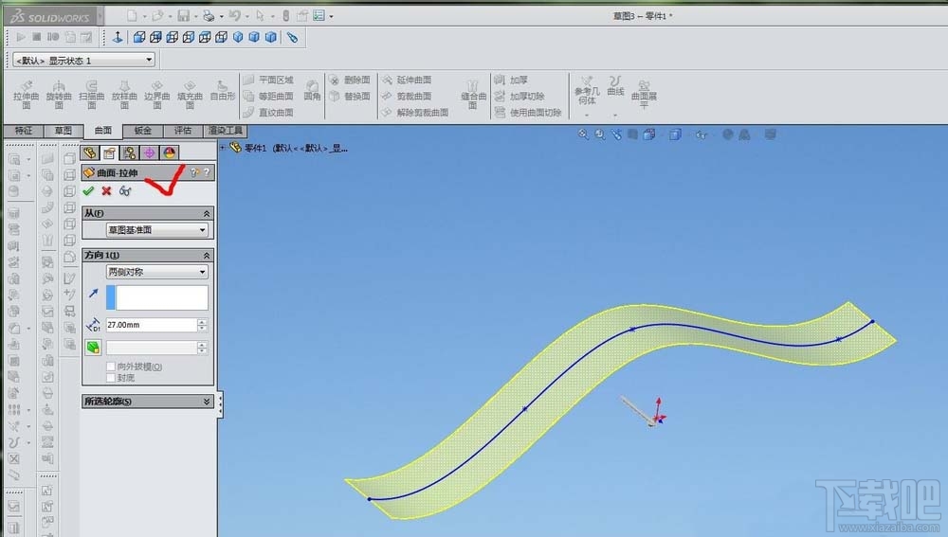This screenshot has height=537, width=948.
Task: Switch to the 评估 Evaluate tab
Action: point(183,131)
